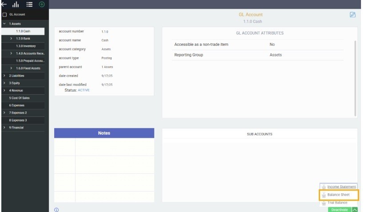Click the back arrow icon
Viewport: 365px width, 212px height.
(x=4, y=4)
